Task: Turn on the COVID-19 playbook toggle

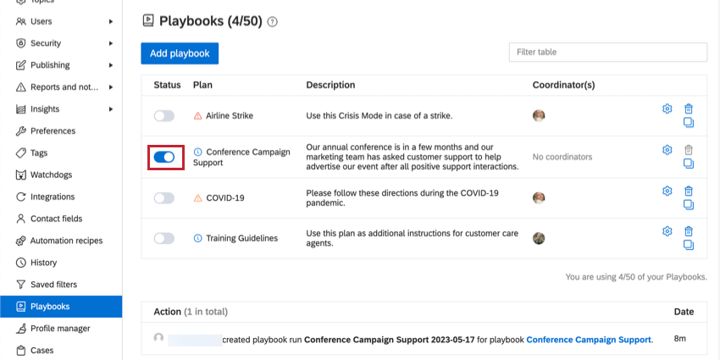Action: pyautogui.click(x=164, y=198)
